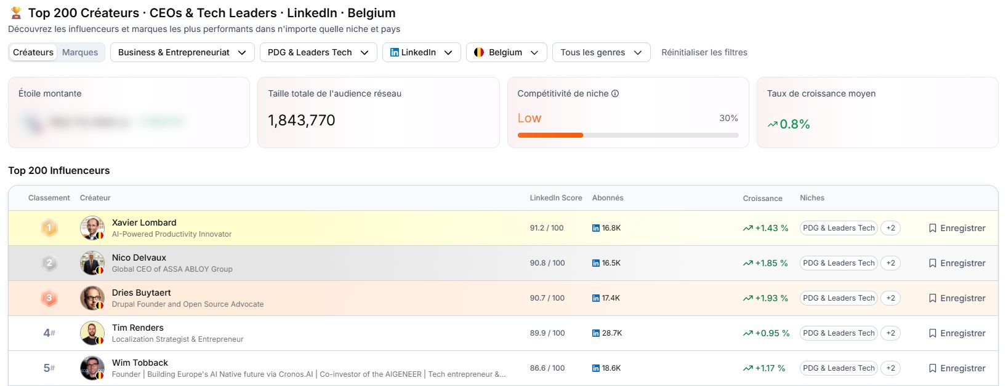1006x386 pixels.
Task: Click the Abonnés column header
Action: click(608, 198)
